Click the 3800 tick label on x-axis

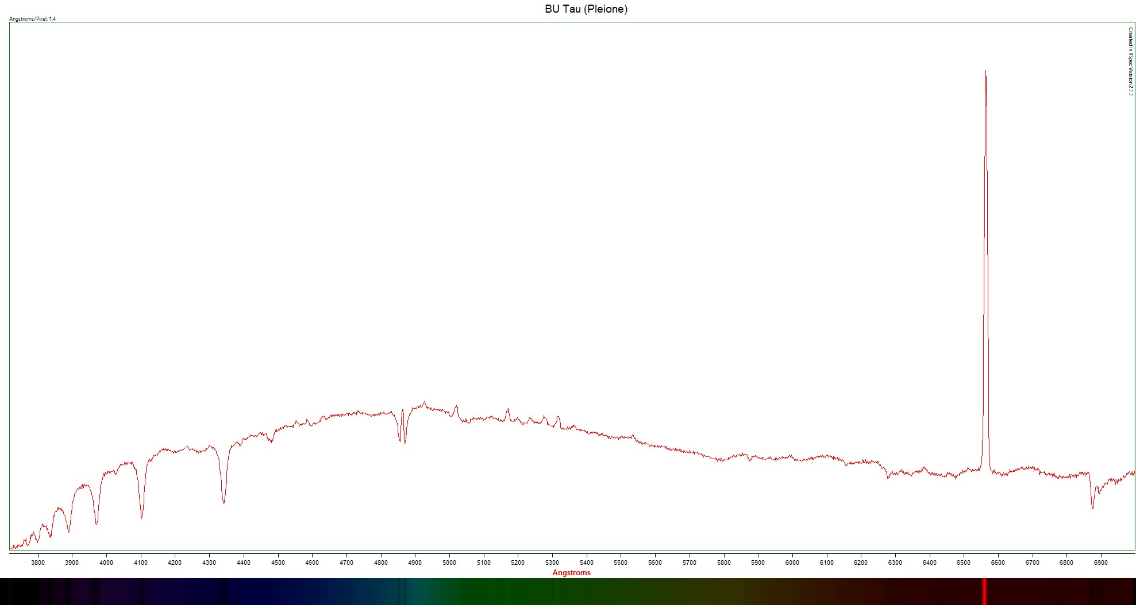(38, 563)
